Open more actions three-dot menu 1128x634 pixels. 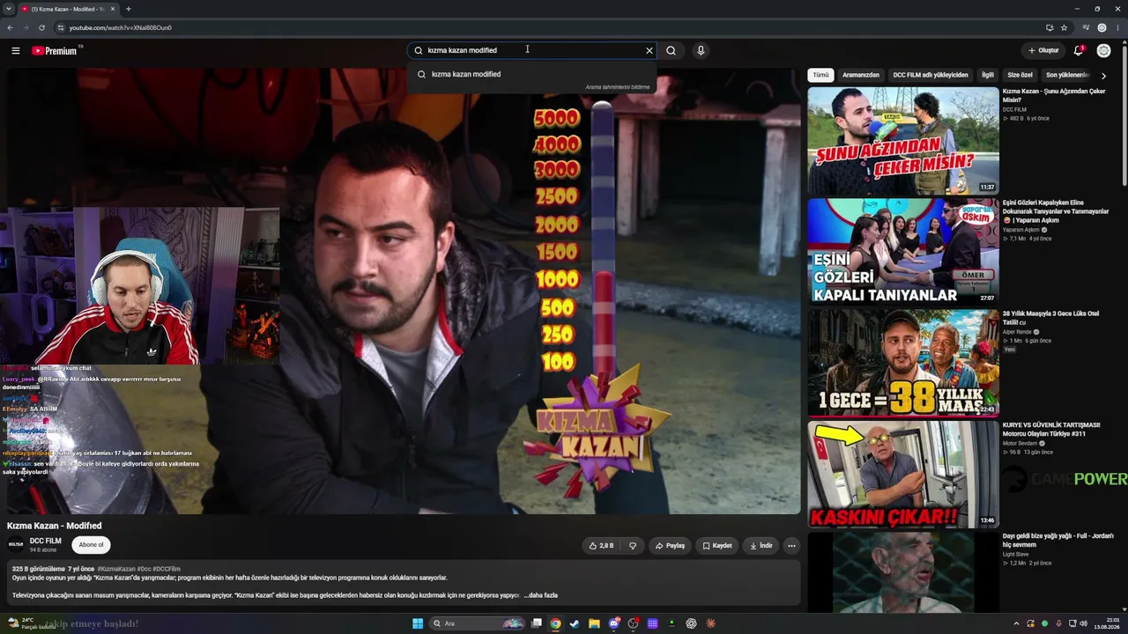791,546
